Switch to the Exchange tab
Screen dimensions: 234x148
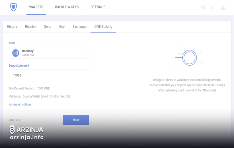coord(79,27)
